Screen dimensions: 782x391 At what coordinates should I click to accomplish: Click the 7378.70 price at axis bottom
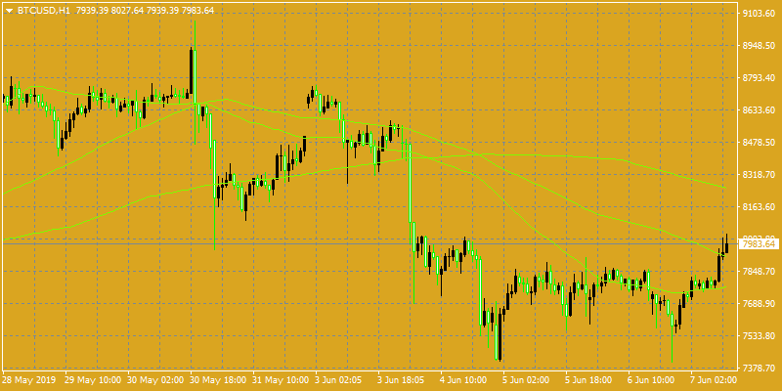point(759,368)
